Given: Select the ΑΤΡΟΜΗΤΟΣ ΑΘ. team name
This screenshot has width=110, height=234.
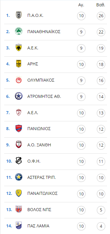Looking at the screenshot, I should 44,96.
